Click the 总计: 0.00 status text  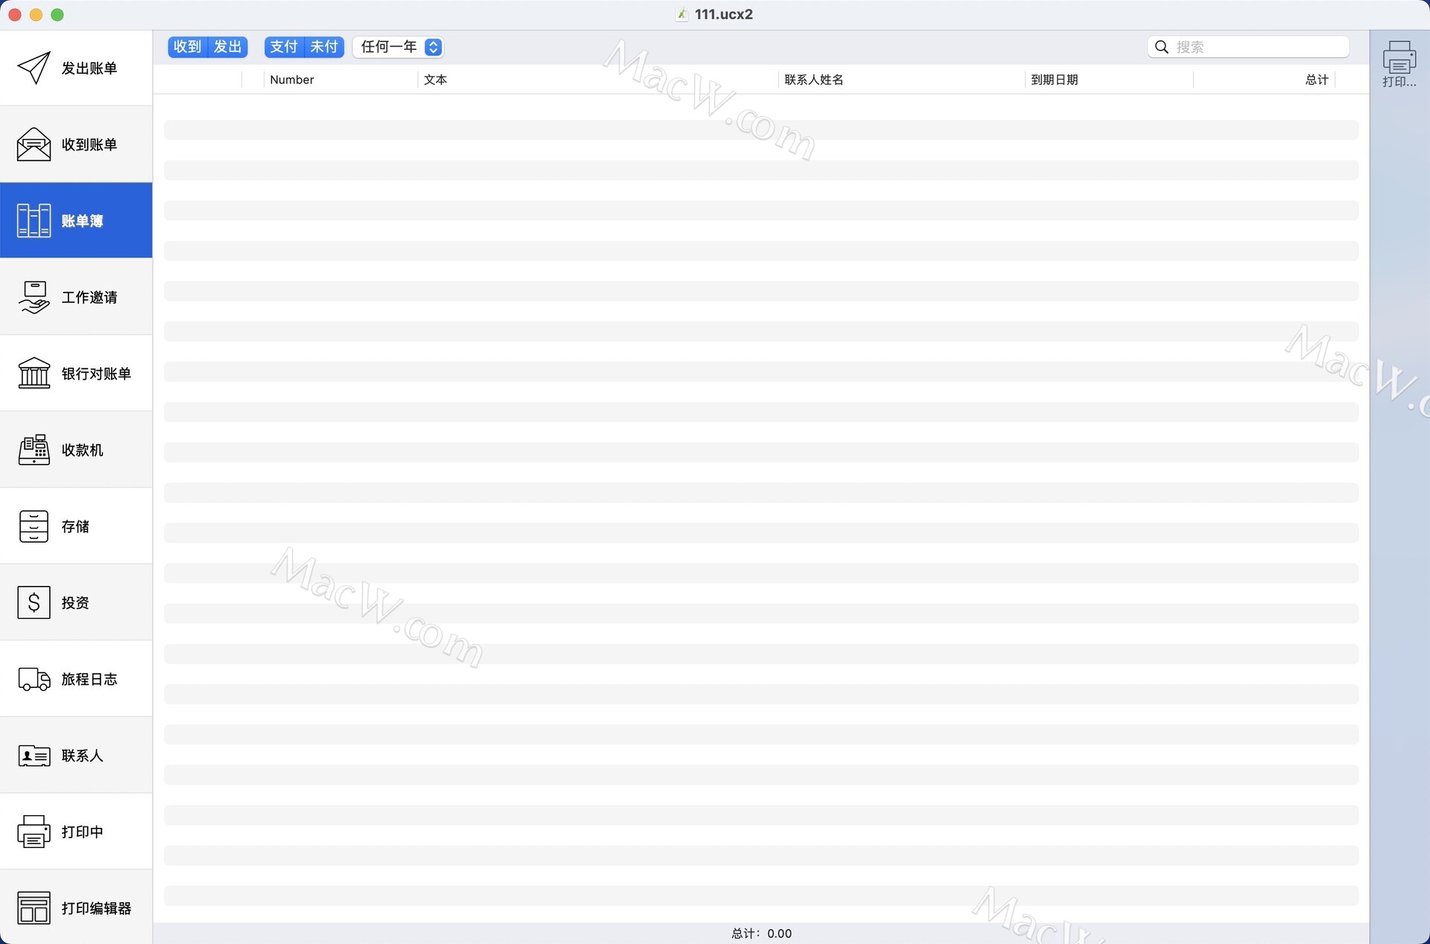[x=761, y=934]
